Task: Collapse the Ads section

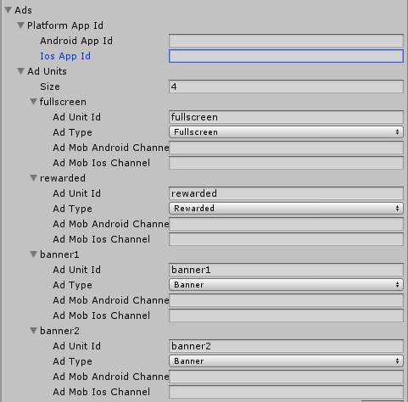Action: (x=8, y=10)
